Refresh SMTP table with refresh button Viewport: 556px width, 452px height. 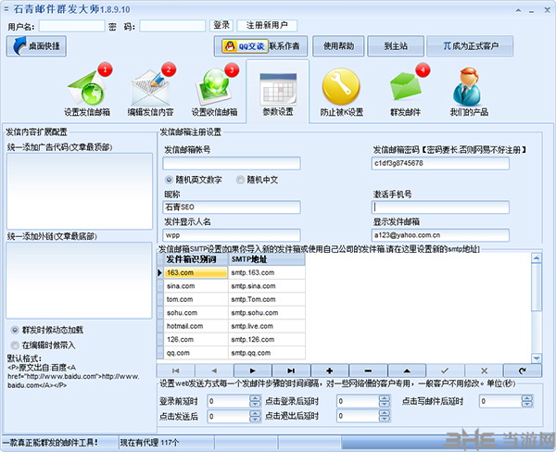(x=523, y=370)
